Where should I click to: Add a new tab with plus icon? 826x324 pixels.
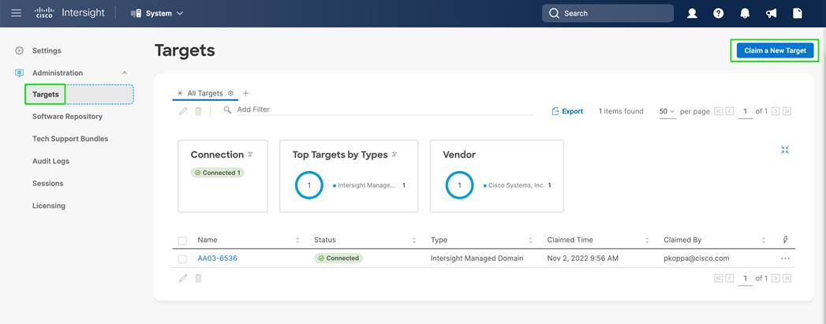point(245,93)
